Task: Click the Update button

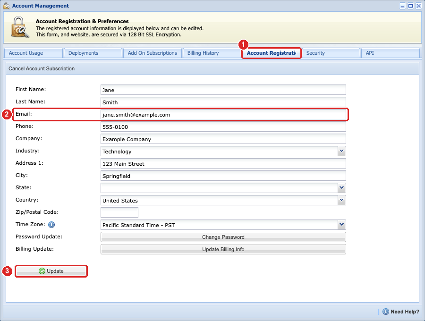Action: tap(51, 271)
